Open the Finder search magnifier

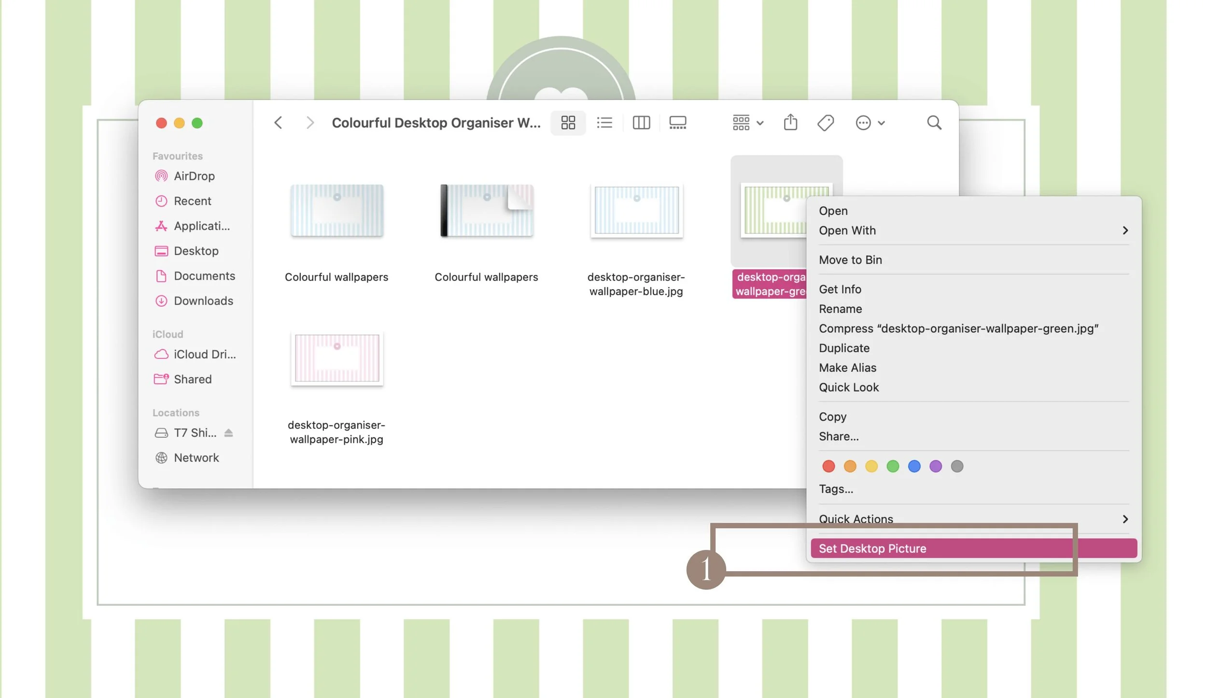tap(934, 123)
